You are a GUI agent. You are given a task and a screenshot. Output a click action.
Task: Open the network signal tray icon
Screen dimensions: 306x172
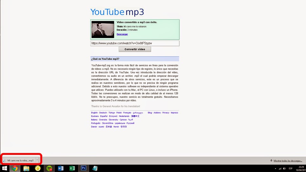[x=280, y=169]
